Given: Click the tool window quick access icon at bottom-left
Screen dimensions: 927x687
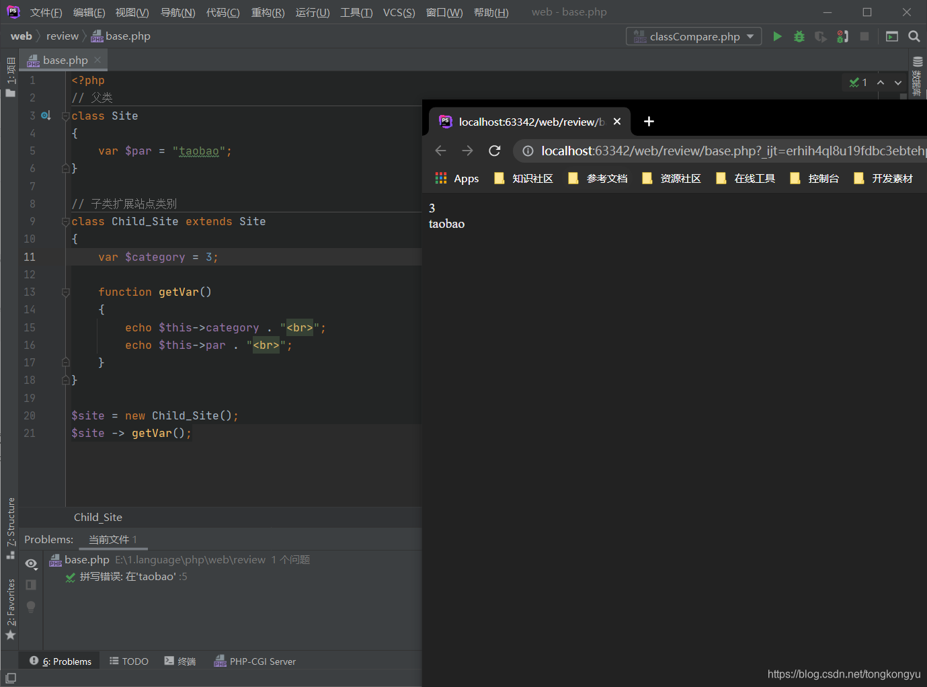Looking at the screenshot, I should click(10, 679).
